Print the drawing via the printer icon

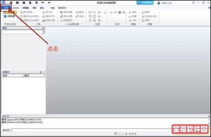36,2
